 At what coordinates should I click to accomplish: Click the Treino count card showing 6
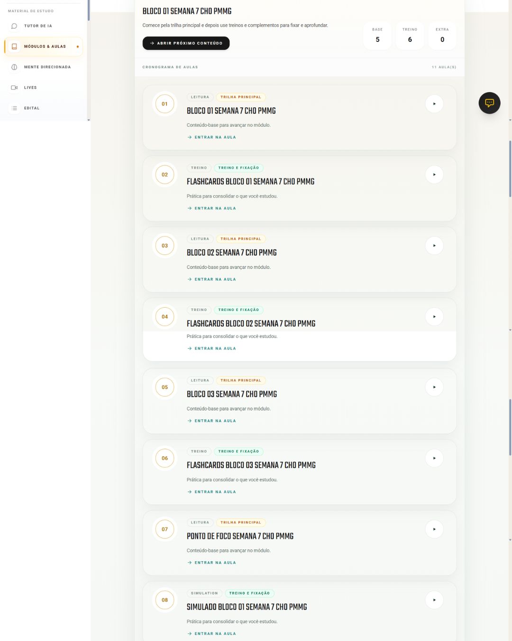click(x=410, y=36)
